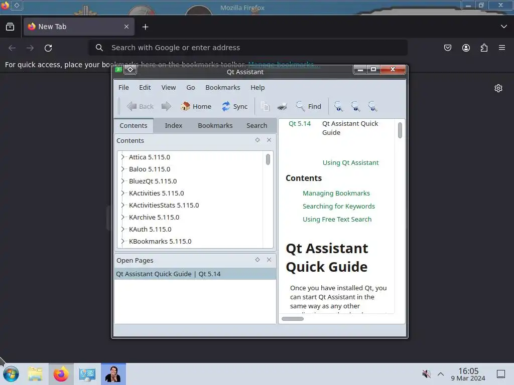Open new tab personalize gear in Firefox
The image size is (514, 385).
(498, 88)
